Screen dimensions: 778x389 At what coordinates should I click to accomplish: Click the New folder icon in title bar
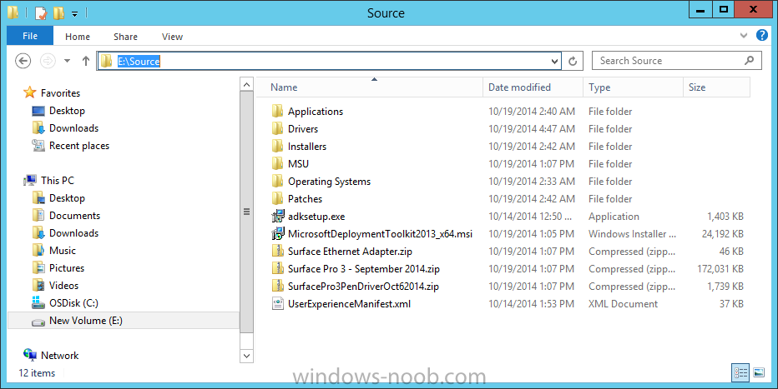(x=58, y=12)
